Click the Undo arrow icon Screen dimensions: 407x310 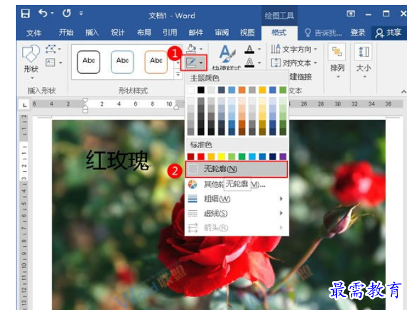(x=43, y=13)
